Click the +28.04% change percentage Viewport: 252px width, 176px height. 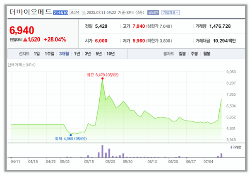[x=55, y=40]
